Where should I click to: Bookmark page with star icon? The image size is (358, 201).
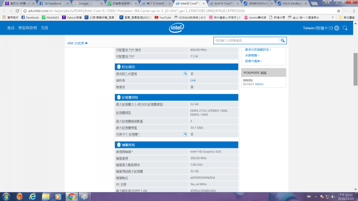click(x=339, y=11)
